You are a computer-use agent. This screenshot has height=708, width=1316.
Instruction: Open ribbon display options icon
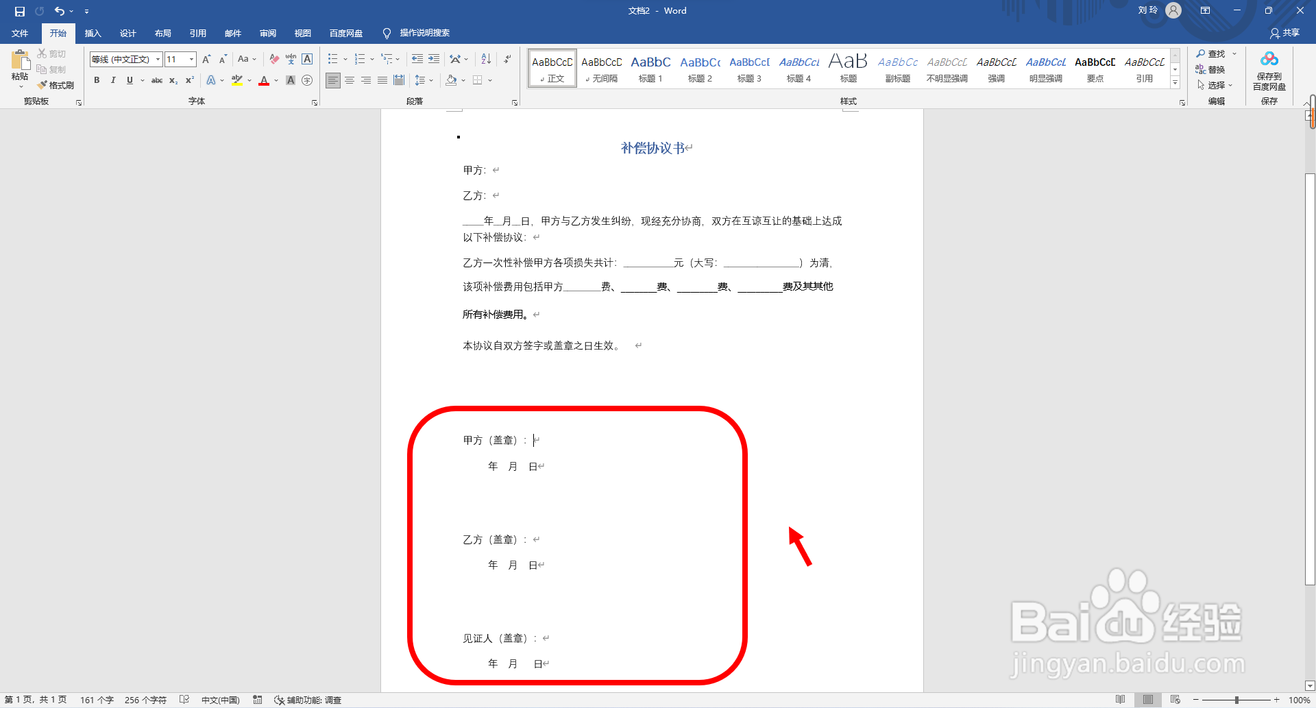click(1205, 11)
